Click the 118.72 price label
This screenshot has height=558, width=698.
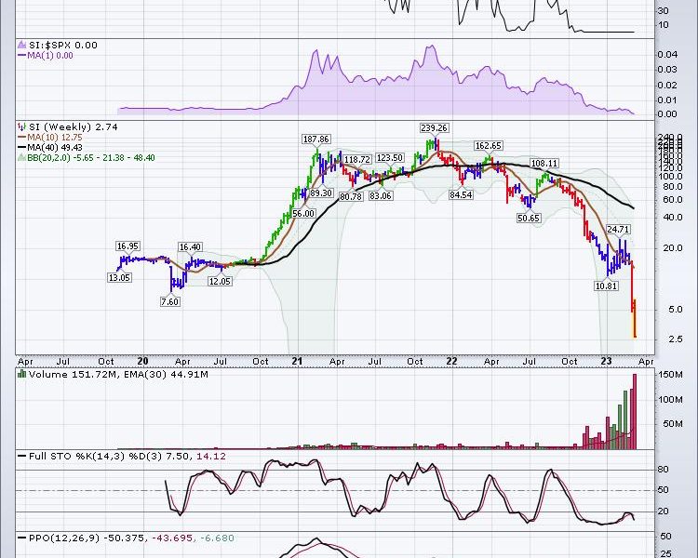(x=357, y=160)
